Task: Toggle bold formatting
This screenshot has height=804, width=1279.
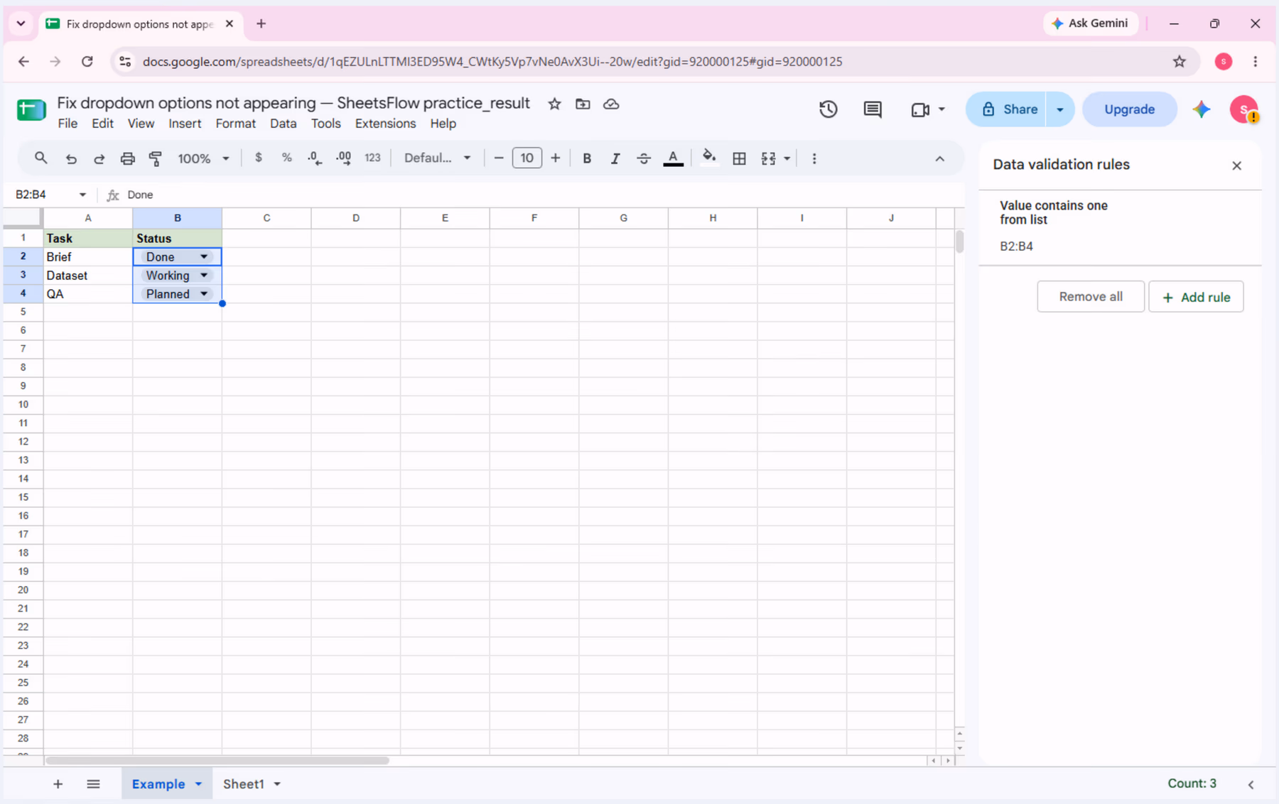Action: point(587,158)
